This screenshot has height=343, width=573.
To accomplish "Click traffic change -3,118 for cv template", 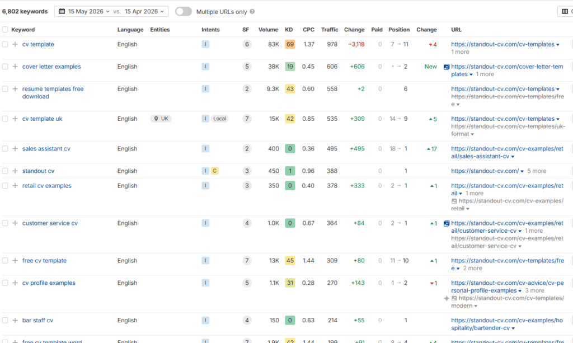I will [356, 44].
